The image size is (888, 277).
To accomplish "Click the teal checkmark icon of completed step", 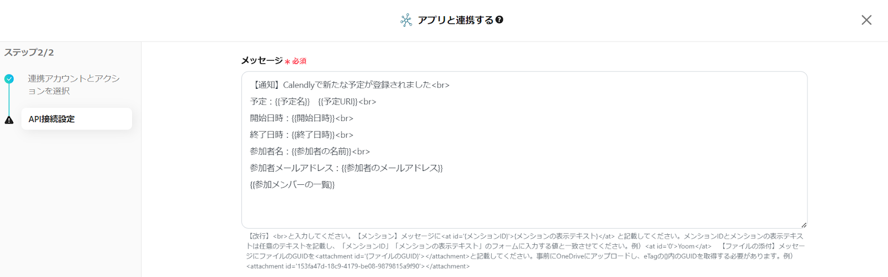I will (9, 79).
